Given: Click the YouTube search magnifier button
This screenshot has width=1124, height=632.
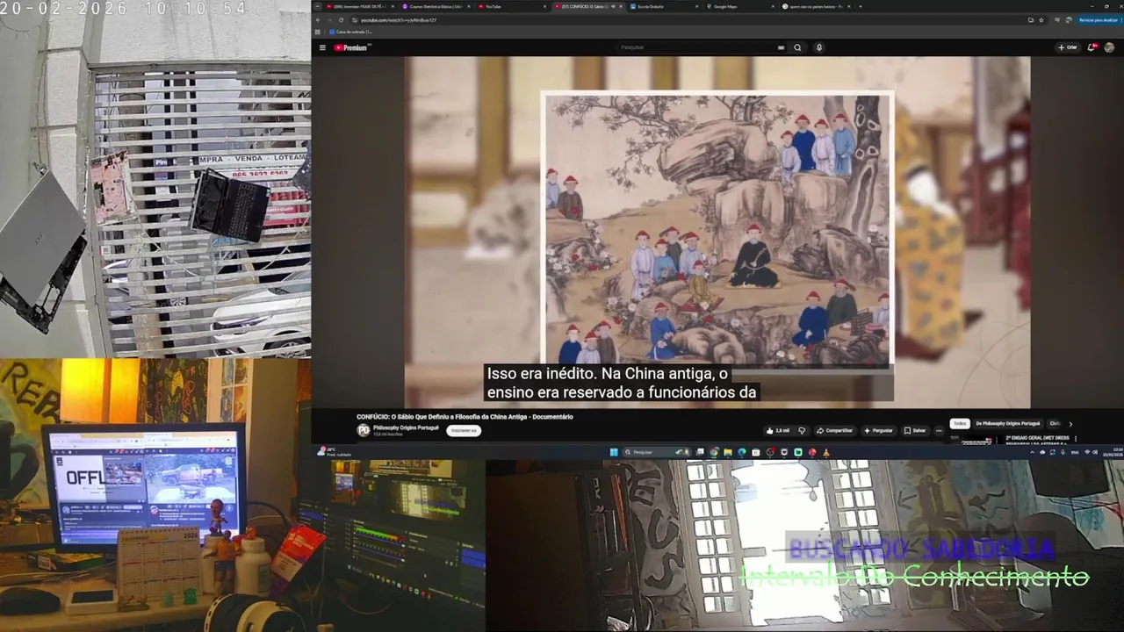Looking at the screenshot, I should point(797,47).
